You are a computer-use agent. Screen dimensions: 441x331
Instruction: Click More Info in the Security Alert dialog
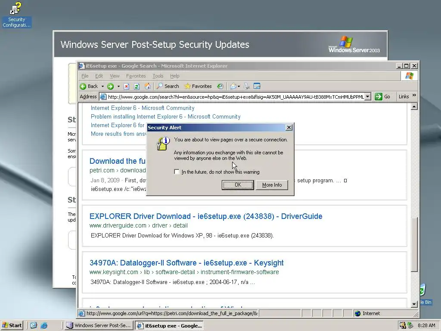tap(272, 185)
